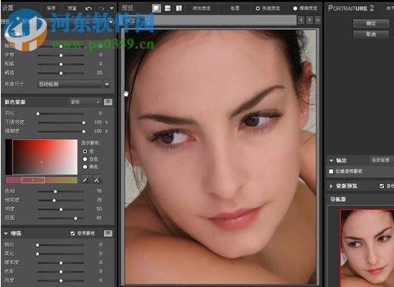
Task: Click the Portraiture 2 title text
Action: point(351,8)
